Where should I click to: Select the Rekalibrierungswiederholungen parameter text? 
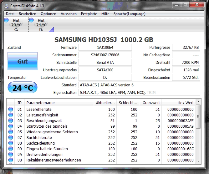54,160
